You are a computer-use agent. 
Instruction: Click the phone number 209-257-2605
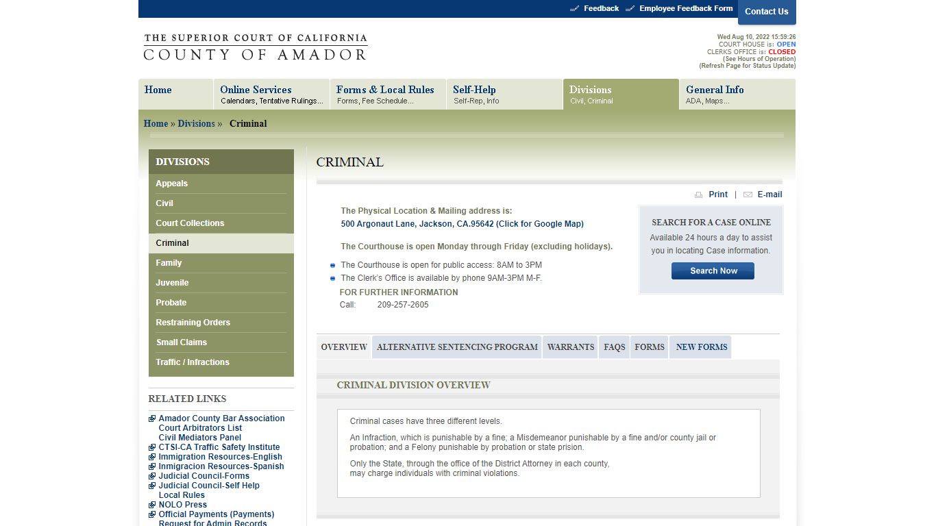tap(403, 305)
